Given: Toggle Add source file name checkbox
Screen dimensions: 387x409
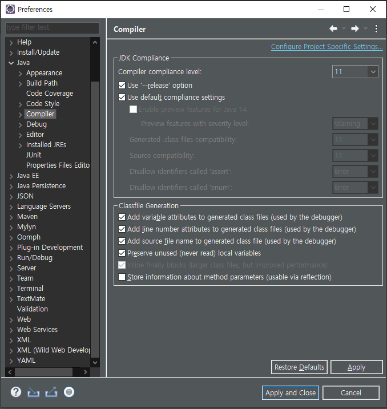Looking at the screenshot, I should pos(122,241).
